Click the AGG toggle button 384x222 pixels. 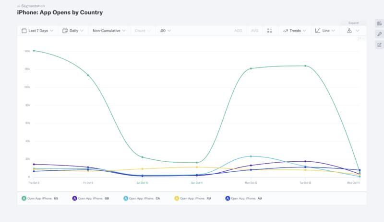coord(238,31)
